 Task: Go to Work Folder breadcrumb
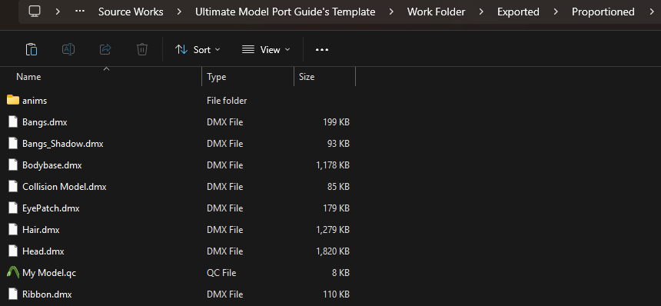436,12
